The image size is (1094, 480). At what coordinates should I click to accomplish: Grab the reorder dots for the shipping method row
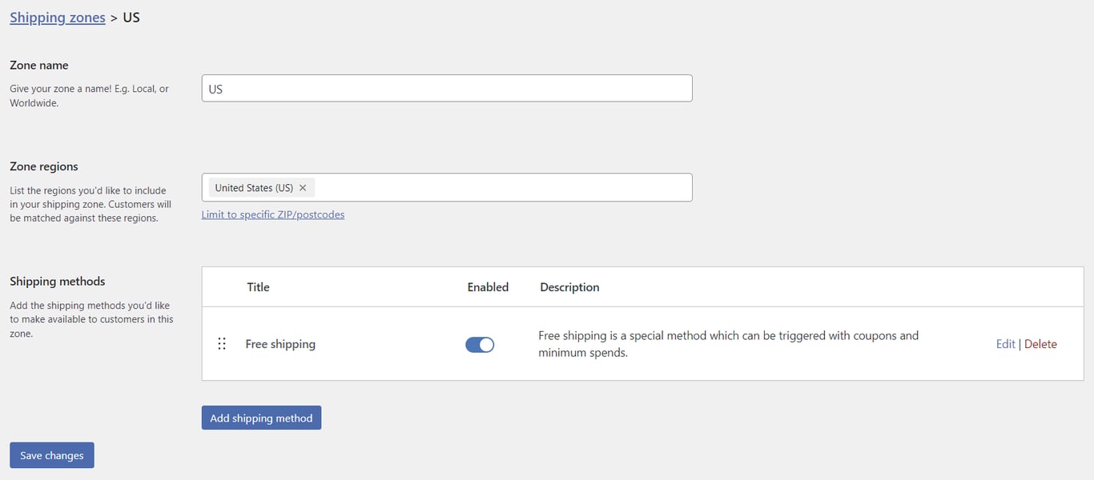(222, 344)
